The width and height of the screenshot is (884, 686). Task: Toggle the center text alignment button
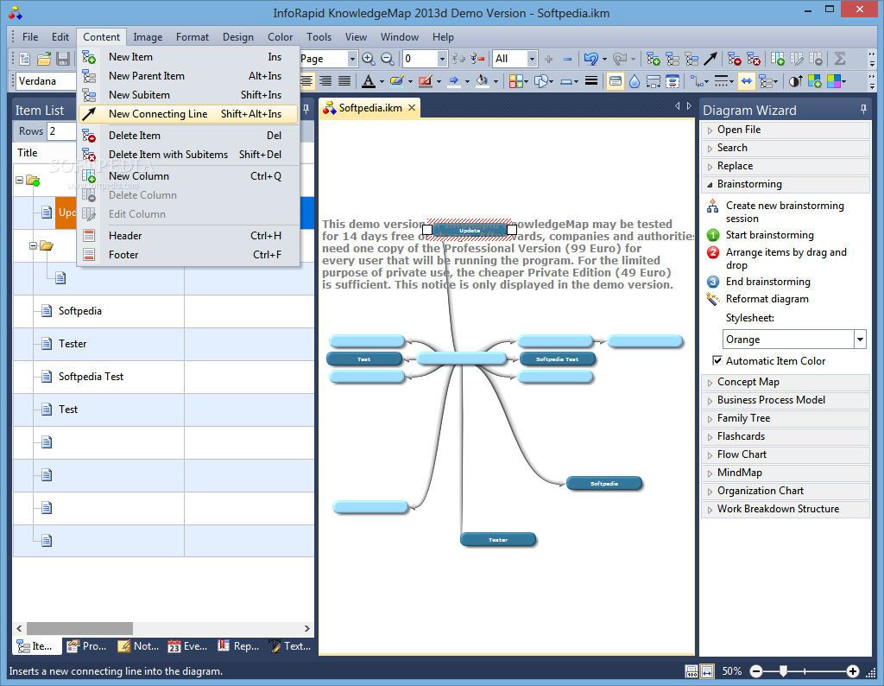pos(306,81)
